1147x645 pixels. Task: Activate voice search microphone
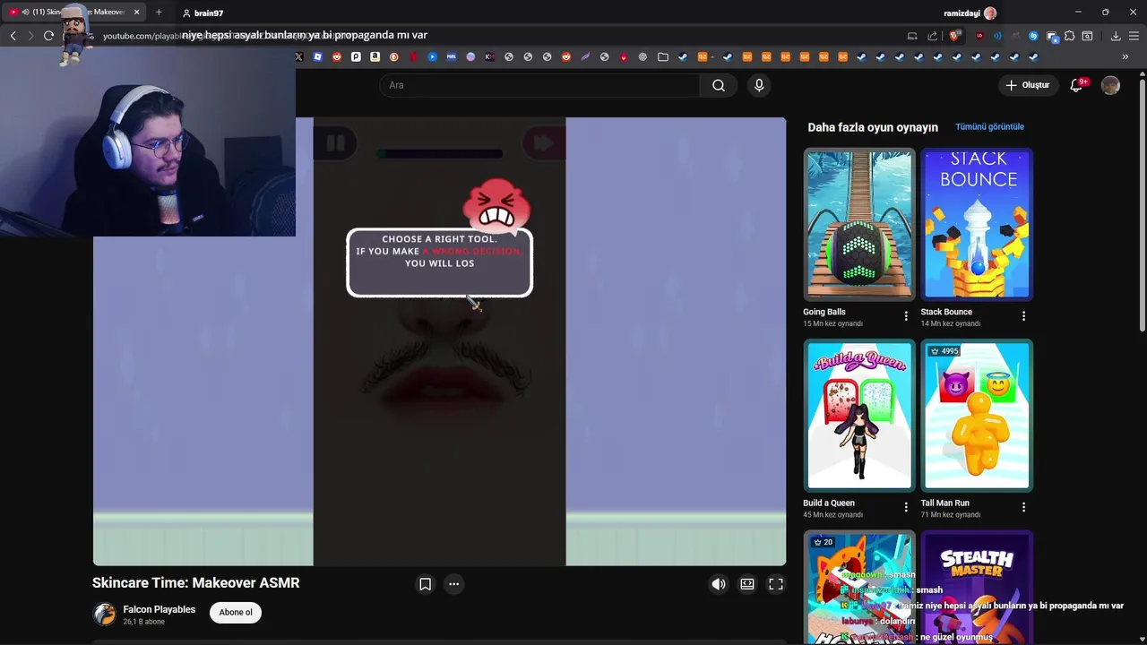click(759, 85)
